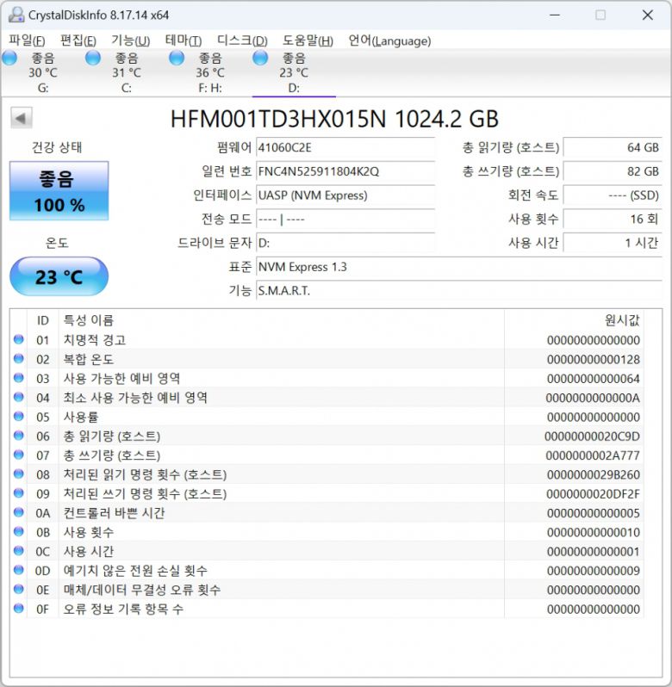Click the 전송 모드 field
The width and height of the screenshot is (672, 687).
click(x=345, y=219)
